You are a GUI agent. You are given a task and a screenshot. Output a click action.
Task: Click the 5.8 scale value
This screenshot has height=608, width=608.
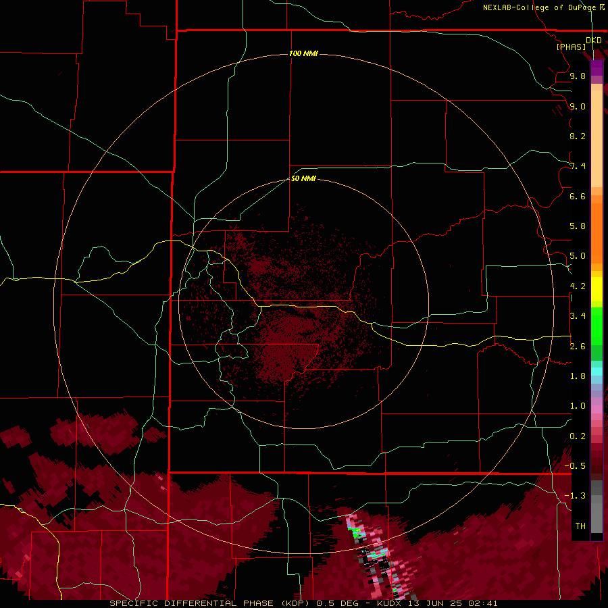(578, 226)
